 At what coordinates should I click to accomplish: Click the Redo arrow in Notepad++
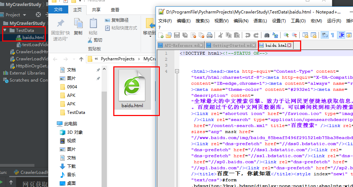pyautogui.click(x=256, y=35)
